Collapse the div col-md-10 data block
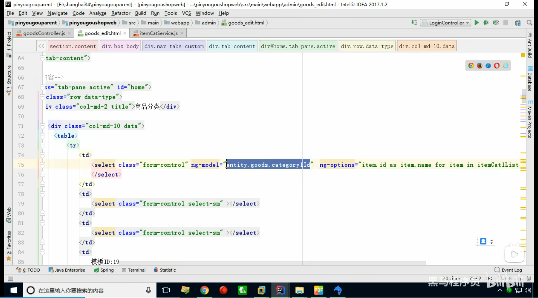Image resolution: width=538 pixels, height=298 pixels. coord(42,126)
